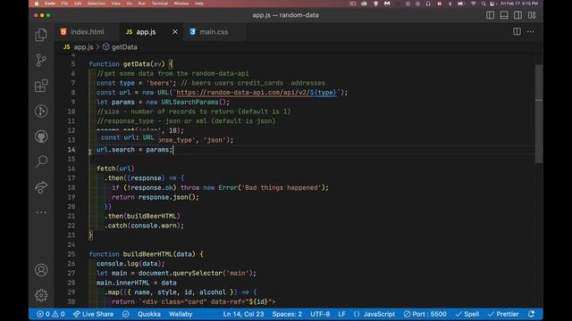Click Prettier status bar item
The width and height of the screenshot is (572, 321).
(503, 314)
